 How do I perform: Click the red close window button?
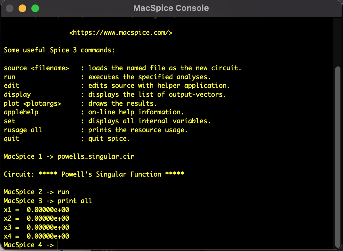pos(10,8)
